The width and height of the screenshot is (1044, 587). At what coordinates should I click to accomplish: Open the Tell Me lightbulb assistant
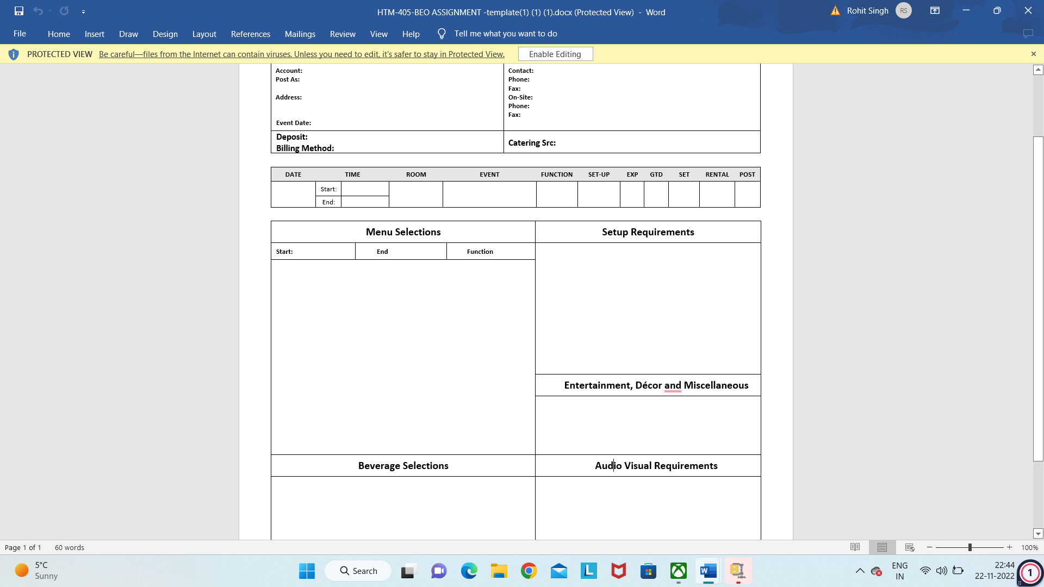(441, 33)
